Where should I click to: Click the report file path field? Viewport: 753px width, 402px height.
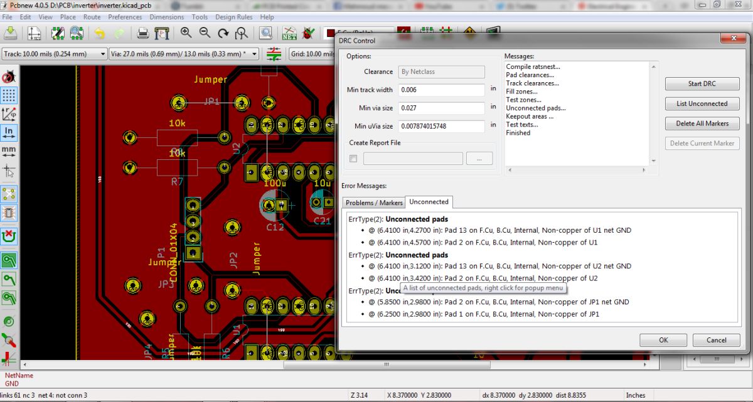[x=413, y=159]
